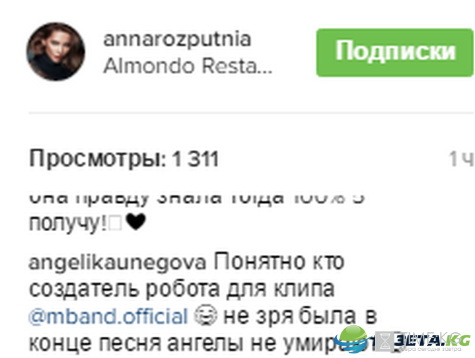Image resolution: width=475 pixels, height=358 pixels.
Task: Open the annarozputnia username link
Action: point(177,39)
